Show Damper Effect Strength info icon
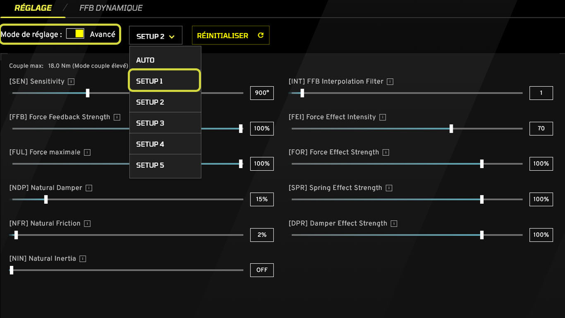This screenshot has height=318, width=565. pos(394,224)
